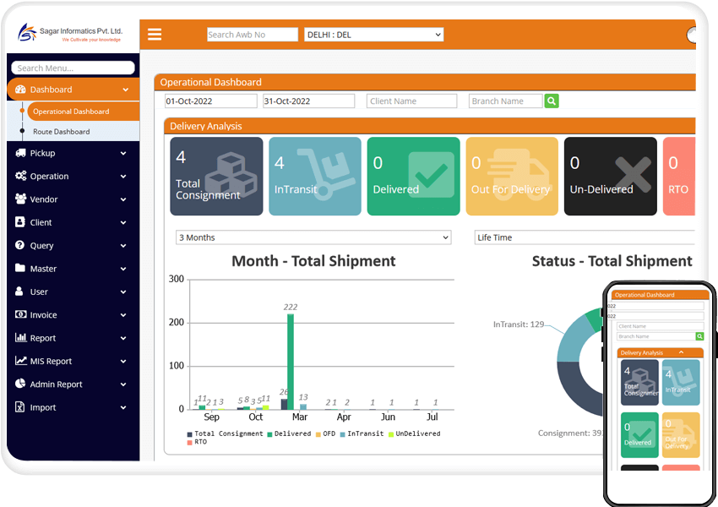Click the Import excel file icon
The height and width of the screenshot is (507, 718).
pyautogui.click(x=19, y=406)
